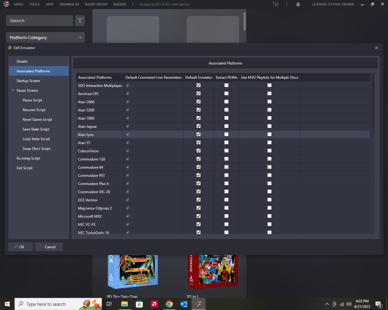The width and height of the screenshot is (388, 310).
Task: Uncheck Default Emulator for Commodore 64
Action: click(x=199, y=167)
